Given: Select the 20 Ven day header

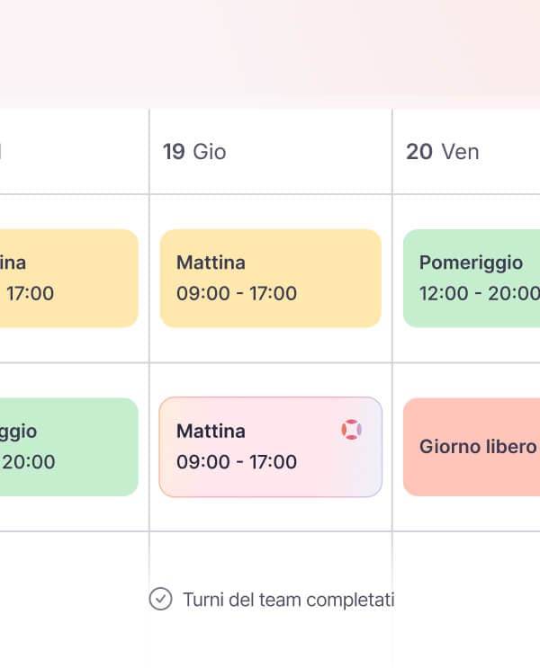Looking at the screenshot, I should [x=443, y=152].
